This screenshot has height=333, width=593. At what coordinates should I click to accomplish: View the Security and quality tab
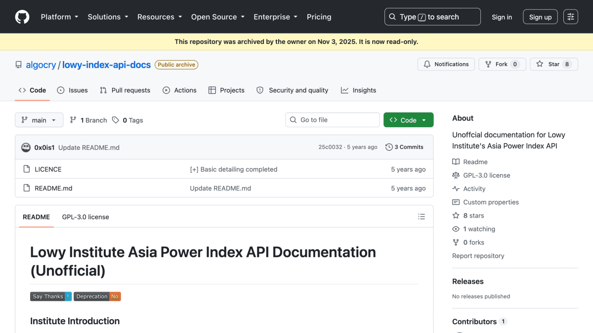(x=292, y=90)
